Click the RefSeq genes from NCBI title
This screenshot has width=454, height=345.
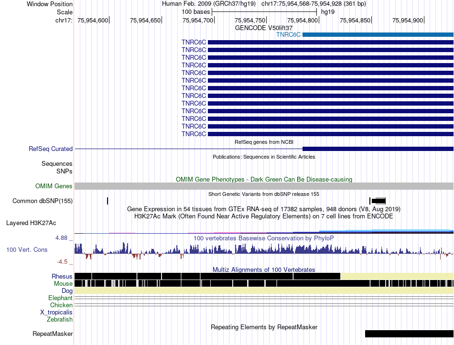(264, 142)
